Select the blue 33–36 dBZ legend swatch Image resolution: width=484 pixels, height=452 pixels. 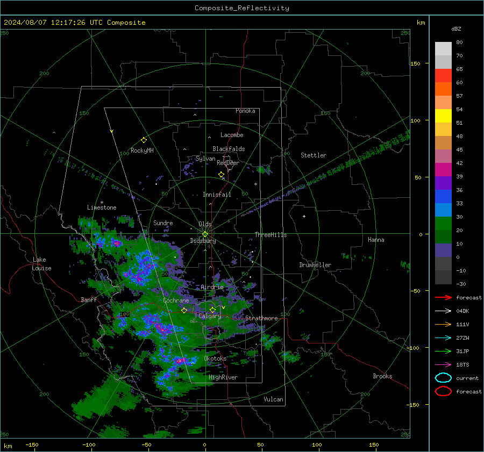point(443,197)
